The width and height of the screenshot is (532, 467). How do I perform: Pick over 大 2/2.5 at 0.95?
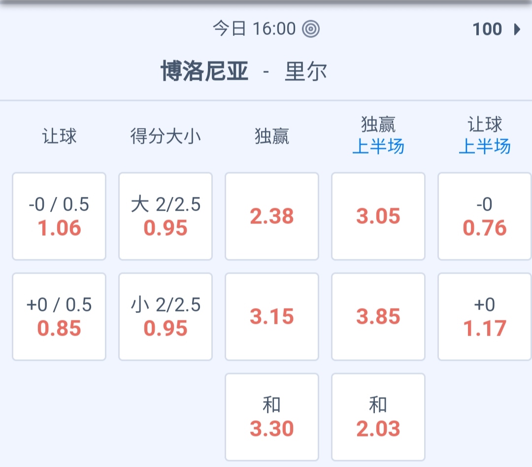(x=166, y=216)
